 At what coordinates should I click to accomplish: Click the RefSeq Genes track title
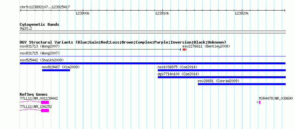(x=33, y=94)
